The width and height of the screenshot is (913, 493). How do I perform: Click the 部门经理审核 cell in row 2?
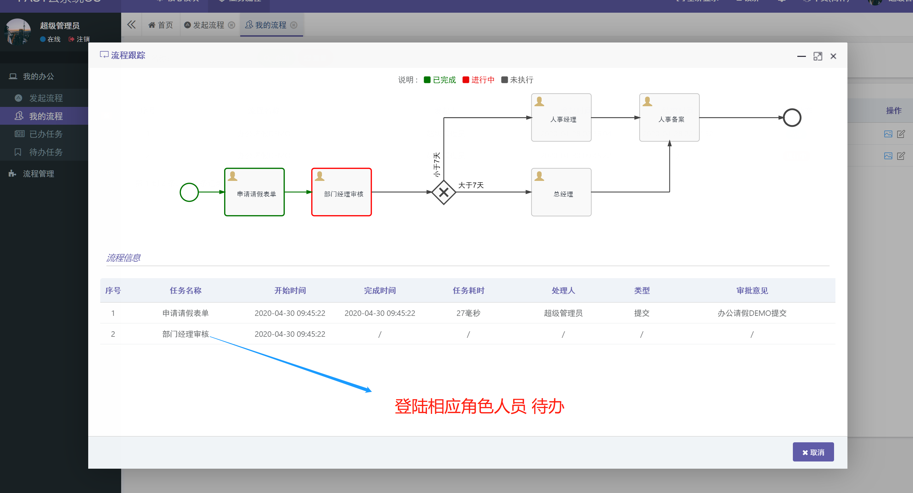[185, 334]
